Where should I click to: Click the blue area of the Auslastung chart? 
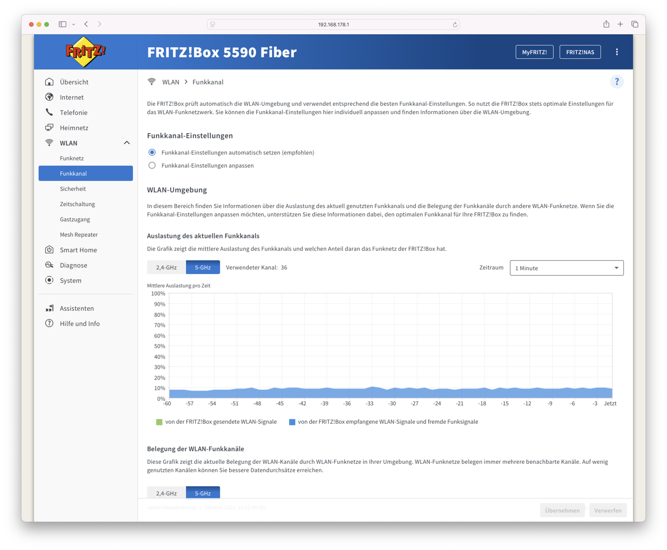point(390,393)
